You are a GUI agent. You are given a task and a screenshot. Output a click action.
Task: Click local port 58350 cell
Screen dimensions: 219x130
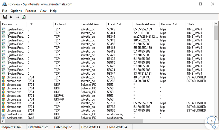111,44
